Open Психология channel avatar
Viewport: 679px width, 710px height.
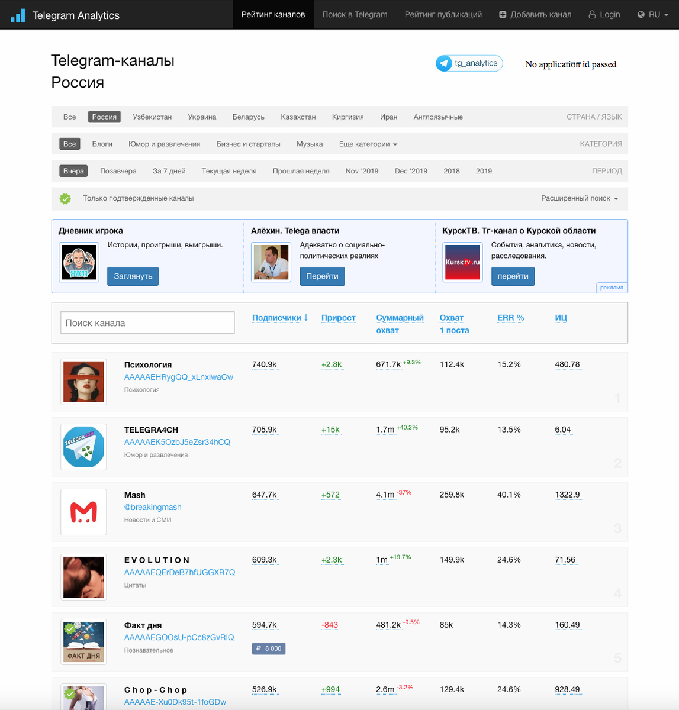[83, 382]
